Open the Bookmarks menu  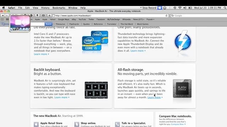pos(59,8)
